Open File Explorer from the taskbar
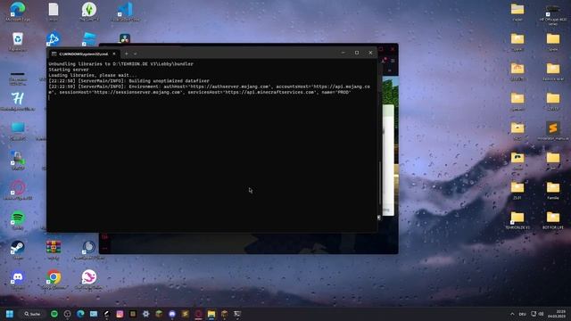The image size is (571, 321). [x=211, y=314]
